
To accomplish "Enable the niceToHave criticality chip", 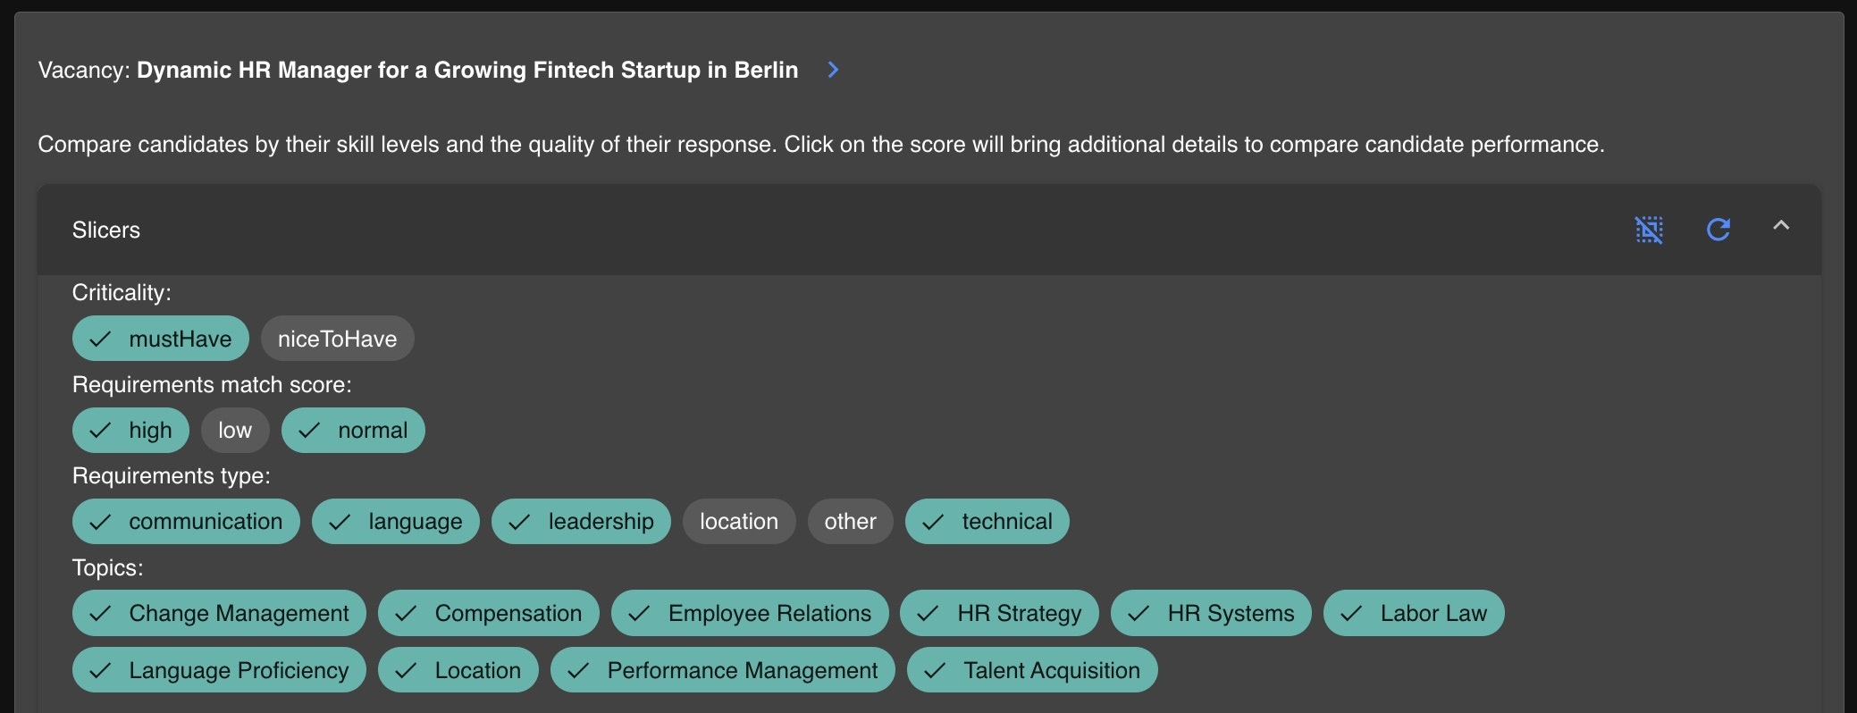I will point(337,339).
